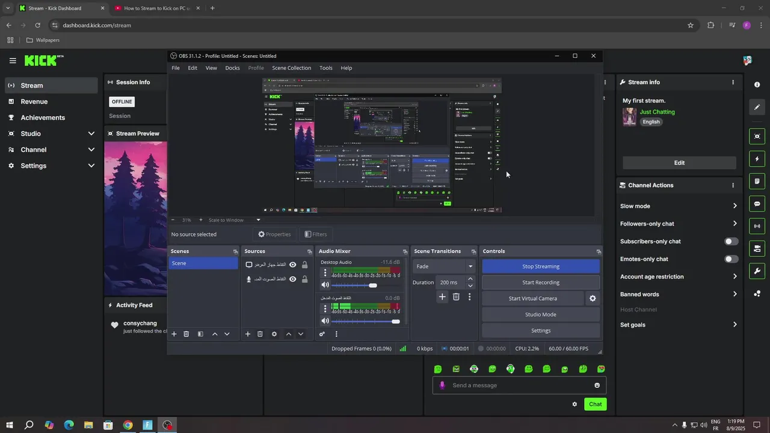Move source down with Sources down arrow
The image size is (770, 433).
(x=301, y=334)
